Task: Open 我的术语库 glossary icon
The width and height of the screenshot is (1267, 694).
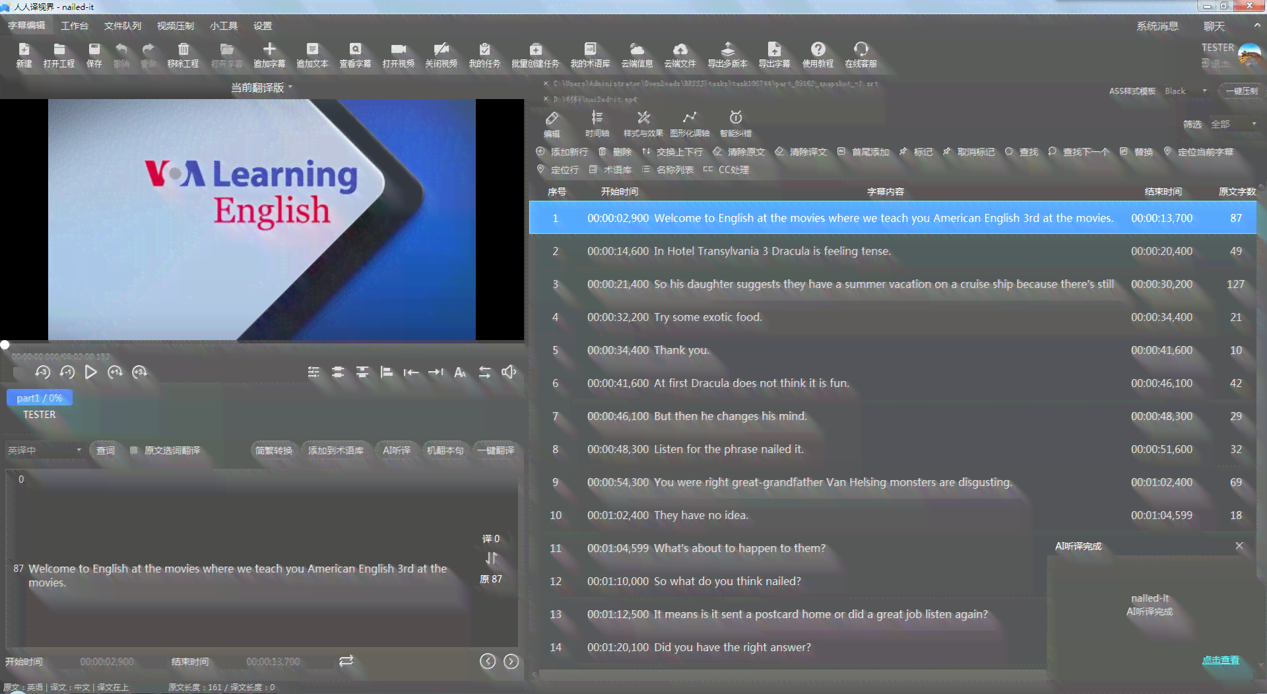Action: [x=590, y=55]
